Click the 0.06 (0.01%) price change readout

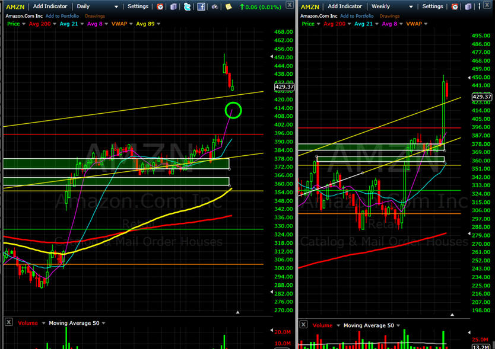point(261,7)
